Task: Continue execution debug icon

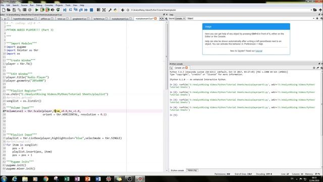Action: tap(86, 10)
